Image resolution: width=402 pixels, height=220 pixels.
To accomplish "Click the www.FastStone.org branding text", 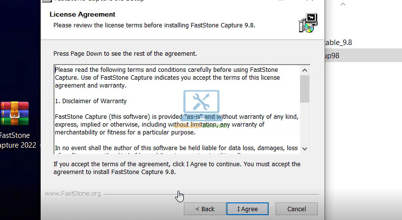I will (73, 194).
